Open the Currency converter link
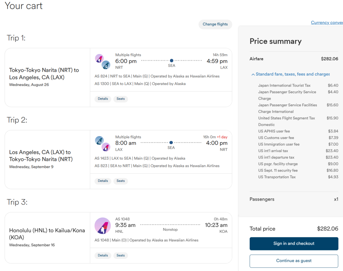The width and height of the screenshot is (343, 271). 327,23
